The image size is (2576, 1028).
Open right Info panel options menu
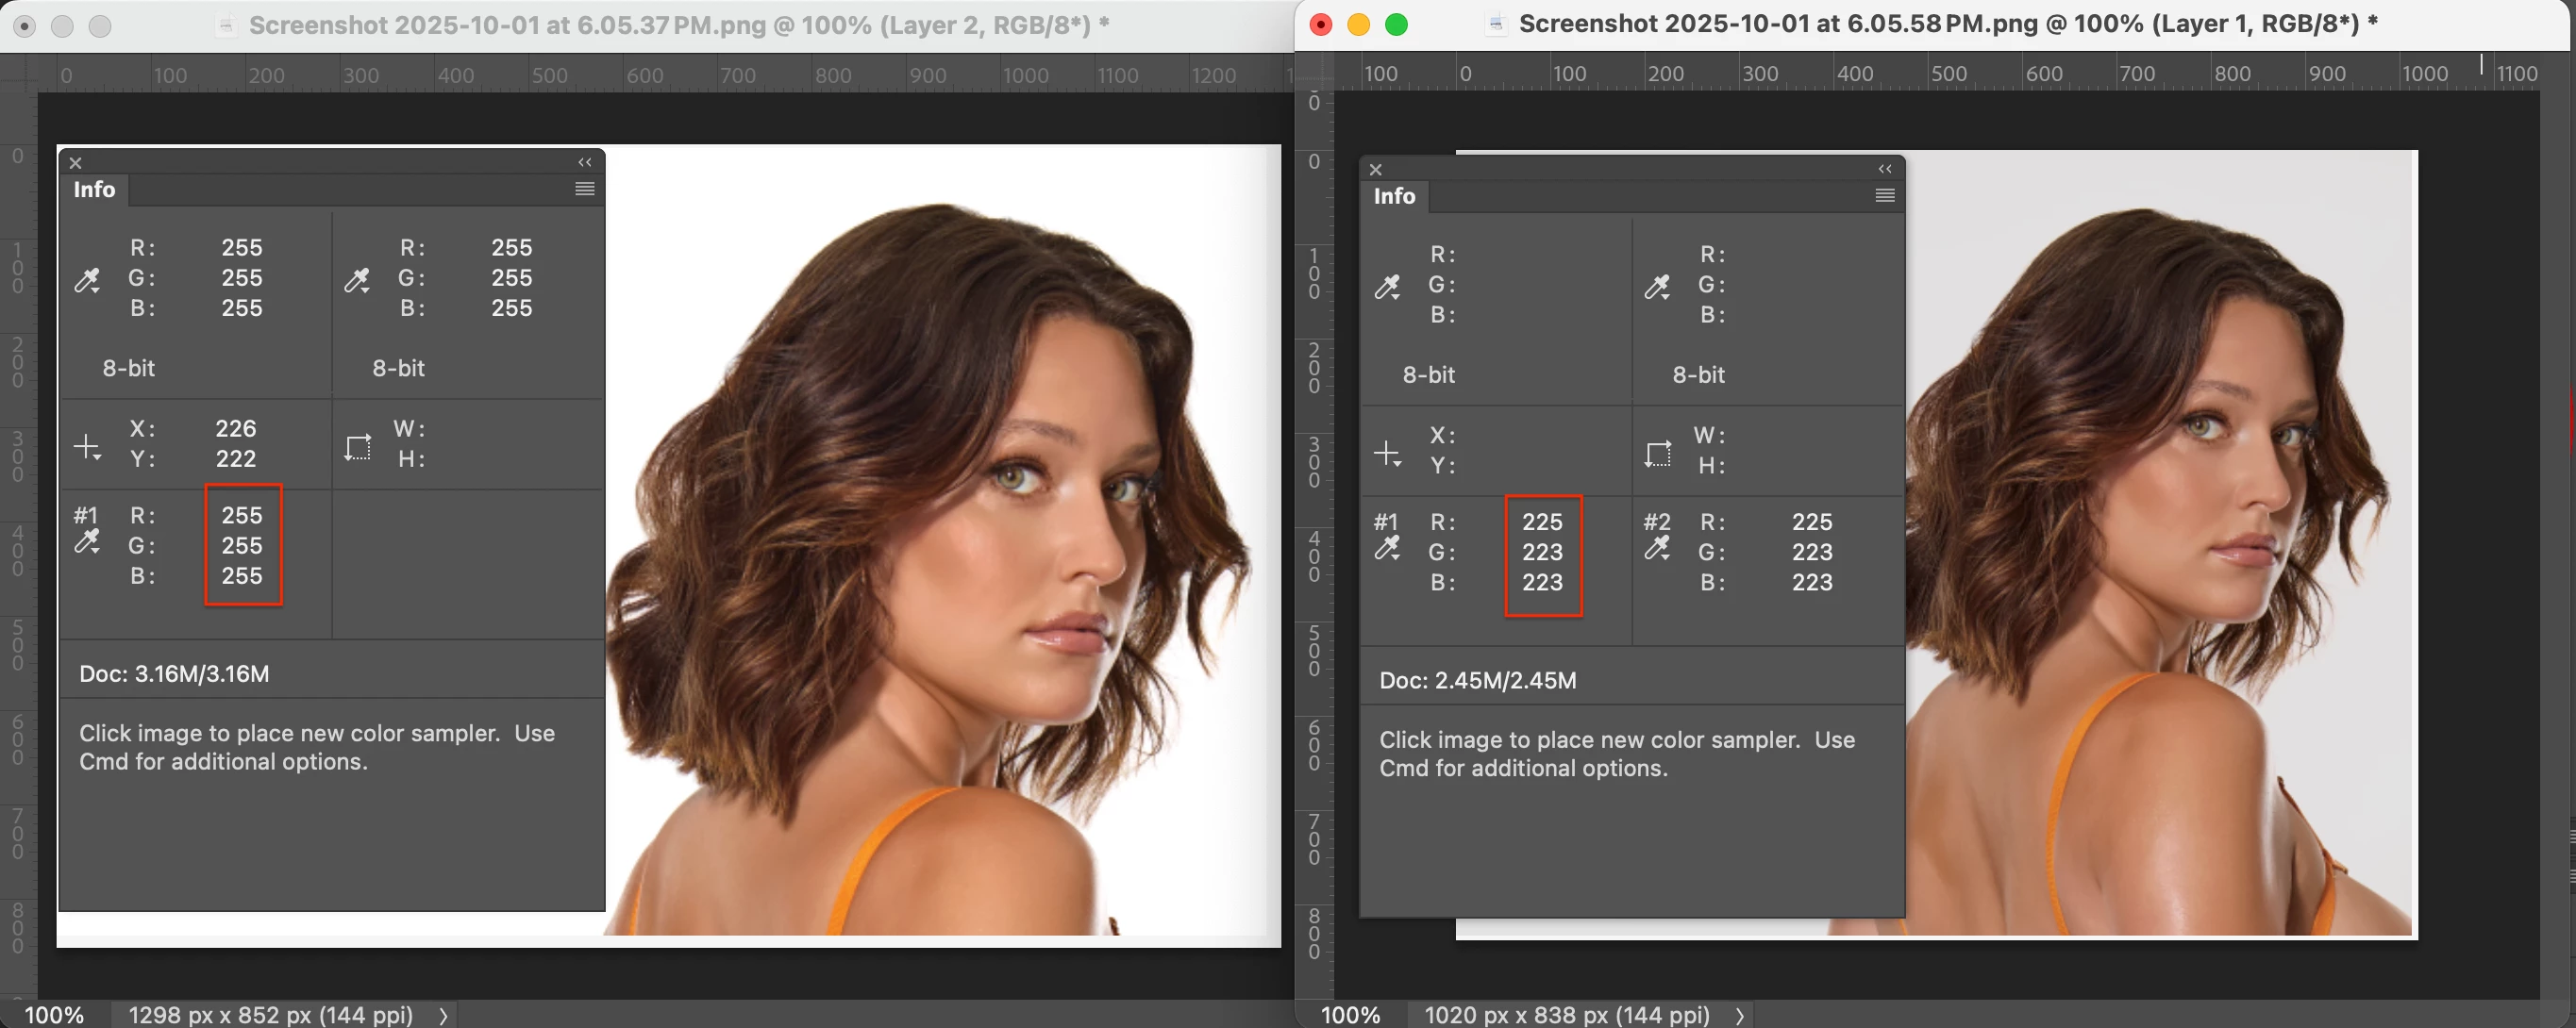pos(1885,195)
